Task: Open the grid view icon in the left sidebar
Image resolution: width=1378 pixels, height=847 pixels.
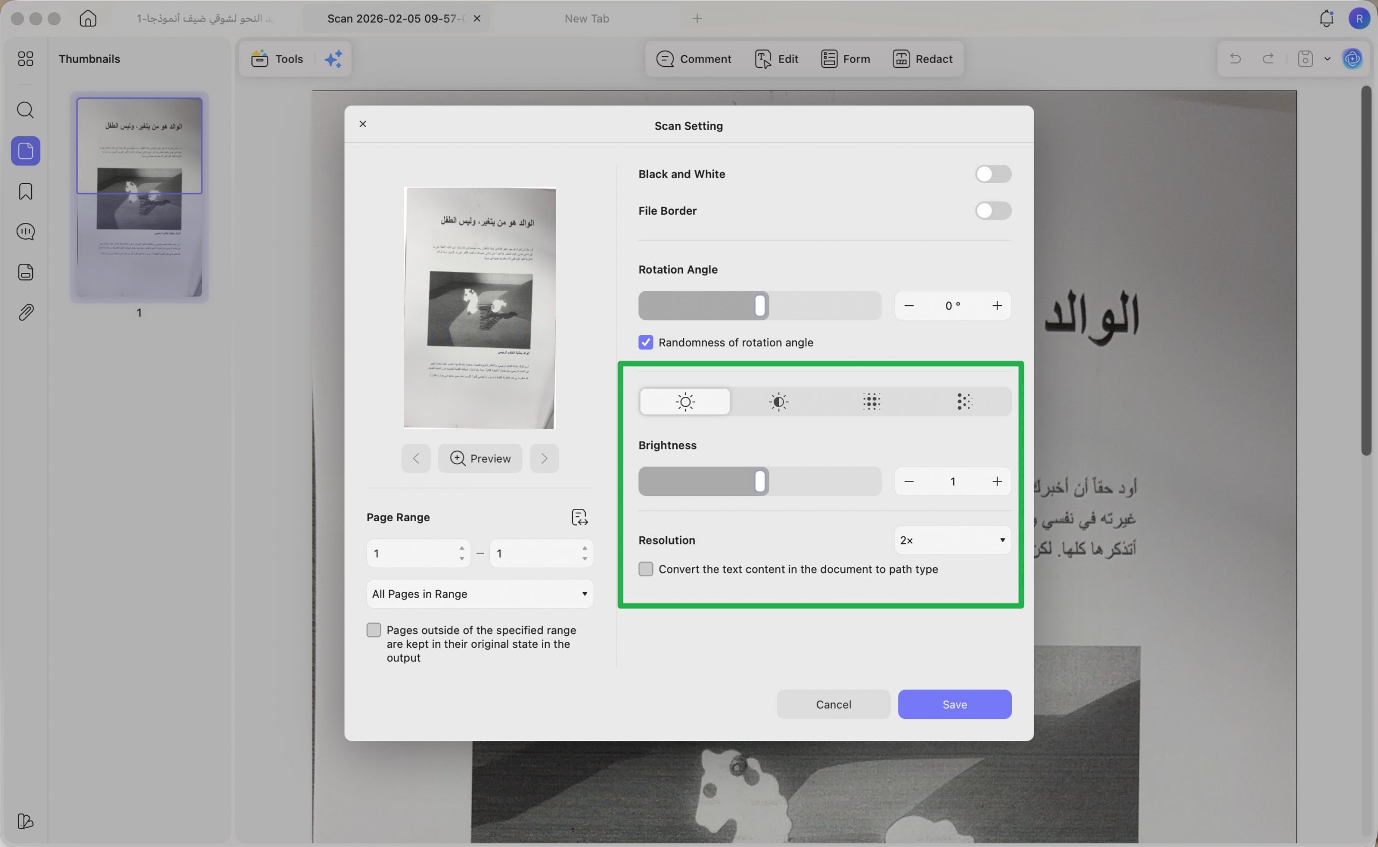Action: click(26, 59)
